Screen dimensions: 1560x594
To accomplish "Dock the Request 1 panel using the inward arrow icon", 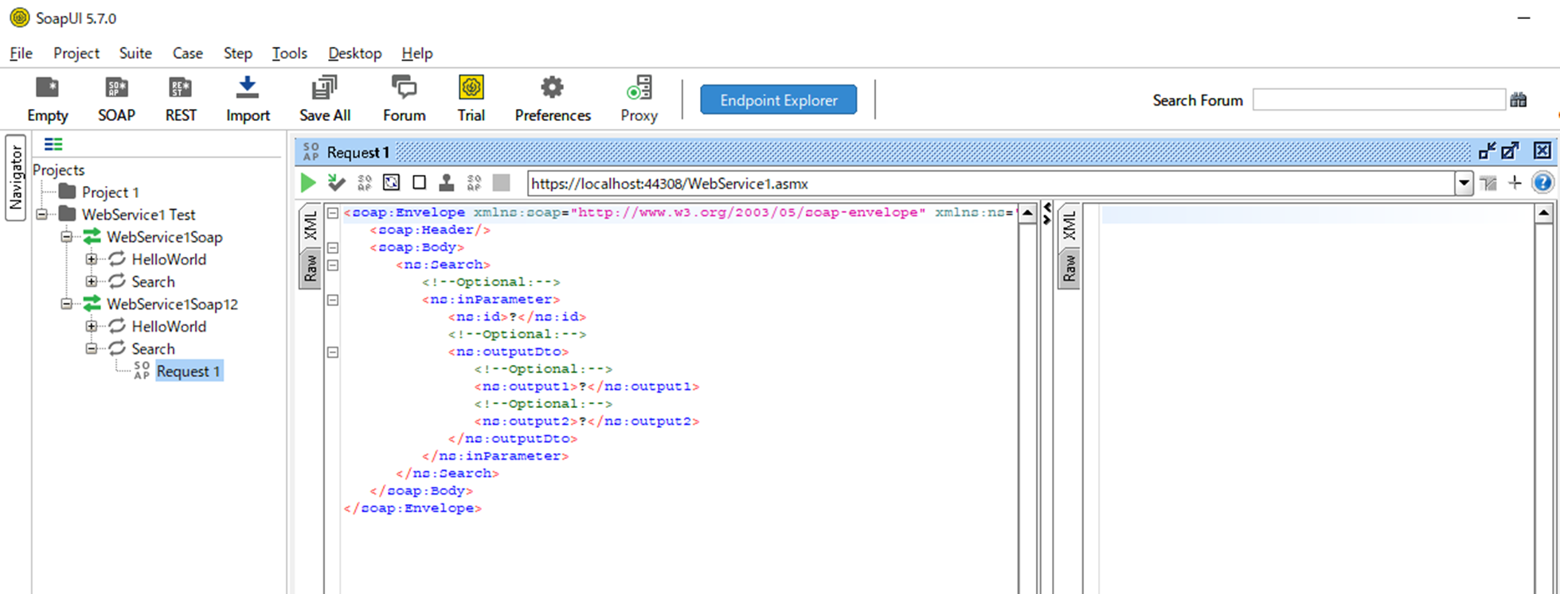I will tap(1487, 151).
